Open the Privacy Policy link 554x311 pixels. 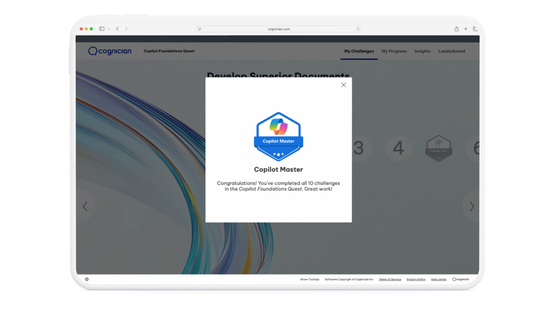click(x=416, y=279)
